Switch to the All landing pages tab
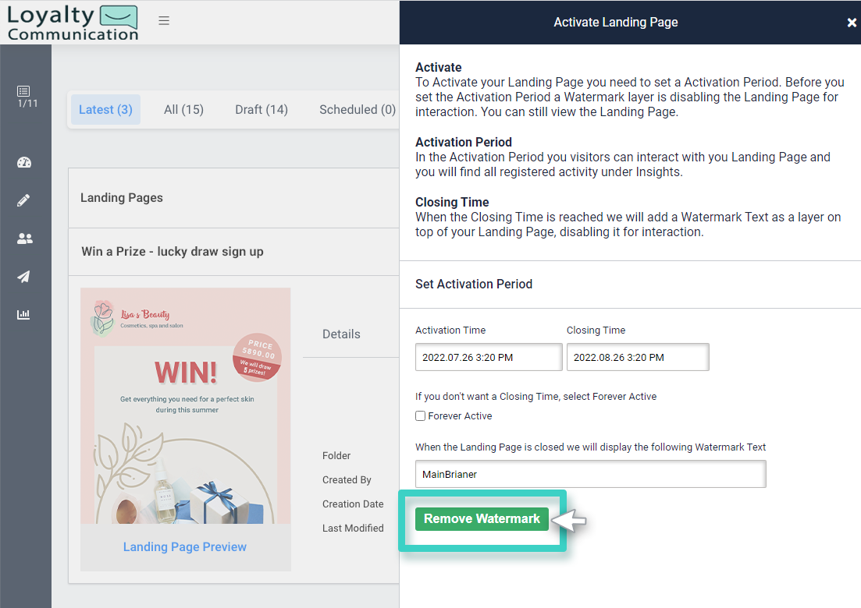This screenshot has height=608, width=861. (183, 109)
